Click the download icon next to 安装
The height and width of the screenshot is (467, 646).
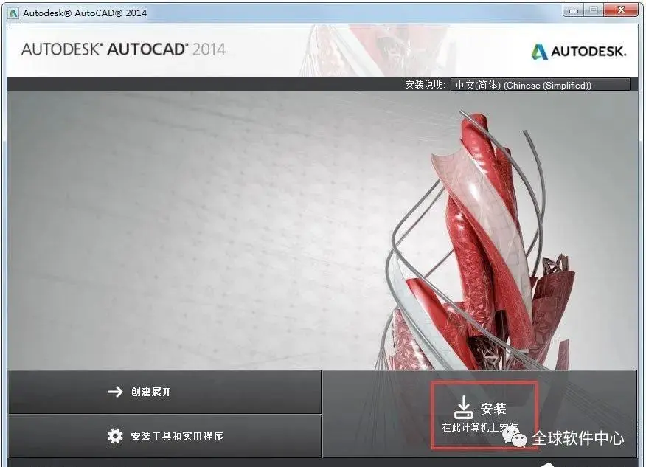[464, 407]
